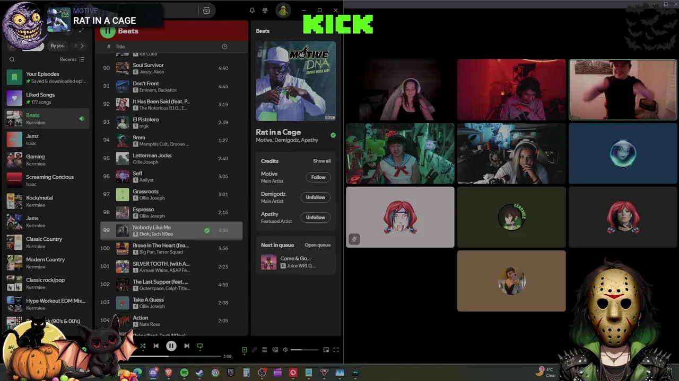Skip to the next track
This screenshot has height=381, width=679.
tap(187, 346)
